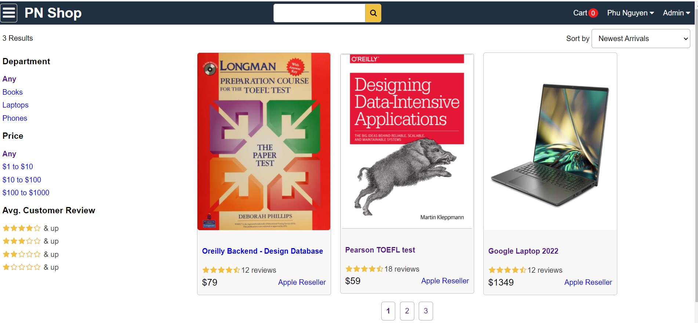This screenshot has height=323, width=698.
Task: Open the Google Laptop 2022 product image
Action: pyautogui.click(x=550, y=142)
